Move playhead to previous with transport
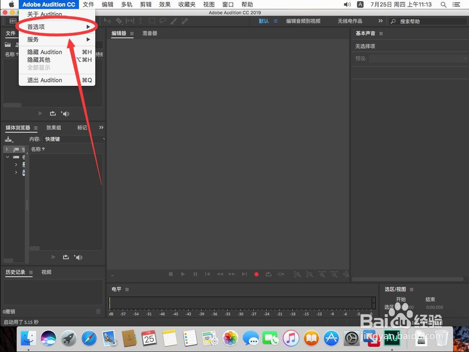 [207, 274]
